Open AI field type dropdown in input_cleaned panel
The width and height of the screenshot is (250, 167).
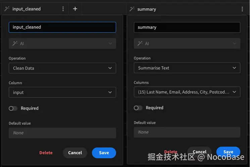(62, 43)
